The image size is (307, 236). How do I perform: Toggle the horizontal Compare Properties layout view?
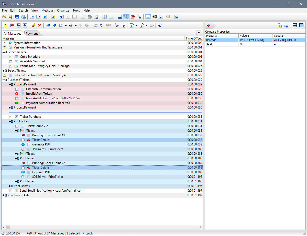coord(295,25)
